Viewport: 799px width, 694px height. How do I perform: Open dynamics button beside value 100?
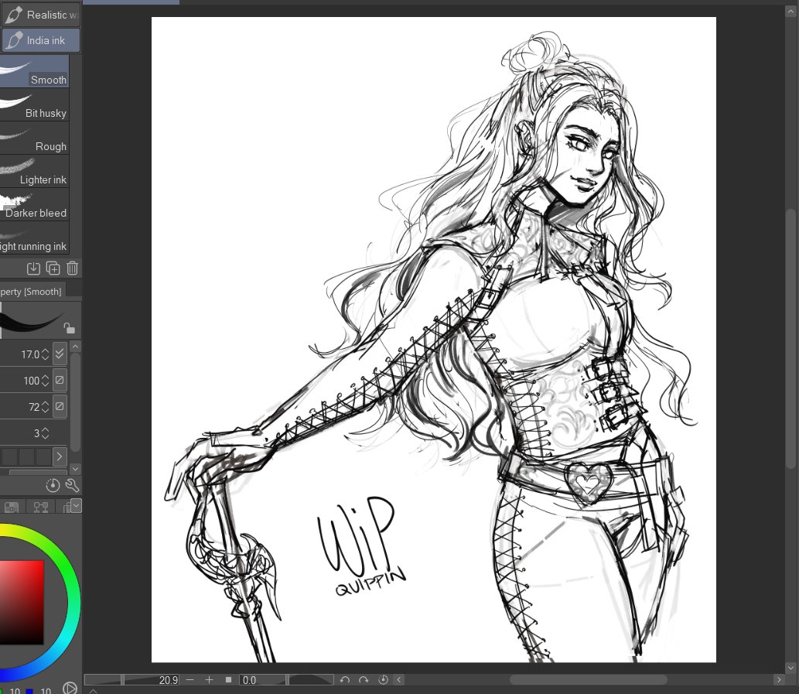point(60,380)
